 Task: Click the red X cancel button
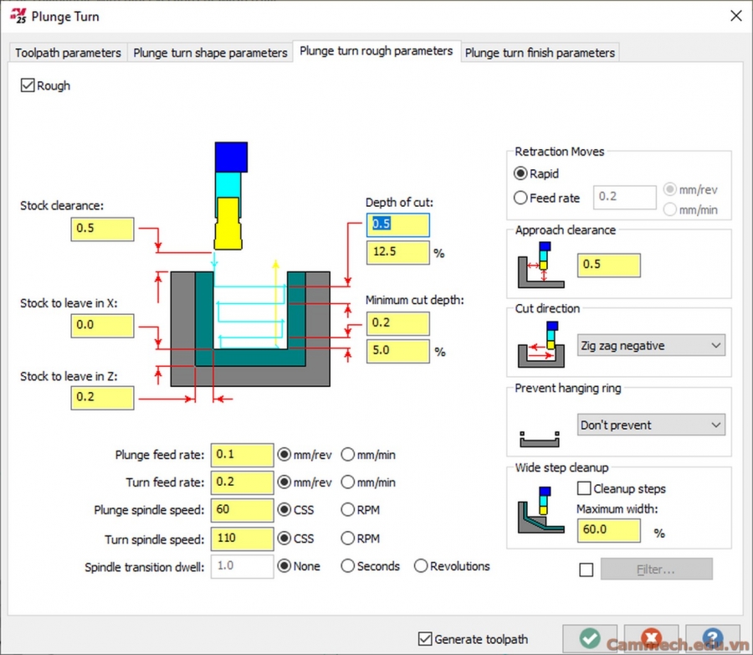point(651,638)
